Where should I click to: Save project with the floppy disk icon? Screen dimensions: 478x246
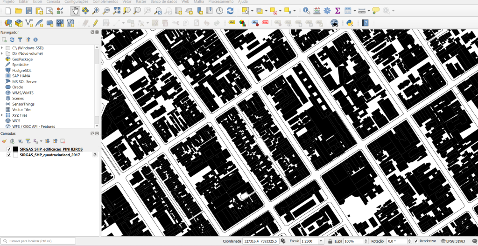(x=29, y=11)
